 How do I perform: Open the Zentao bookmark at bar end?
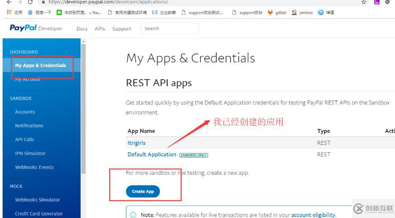pyautogui.click(x=326, y=12)
